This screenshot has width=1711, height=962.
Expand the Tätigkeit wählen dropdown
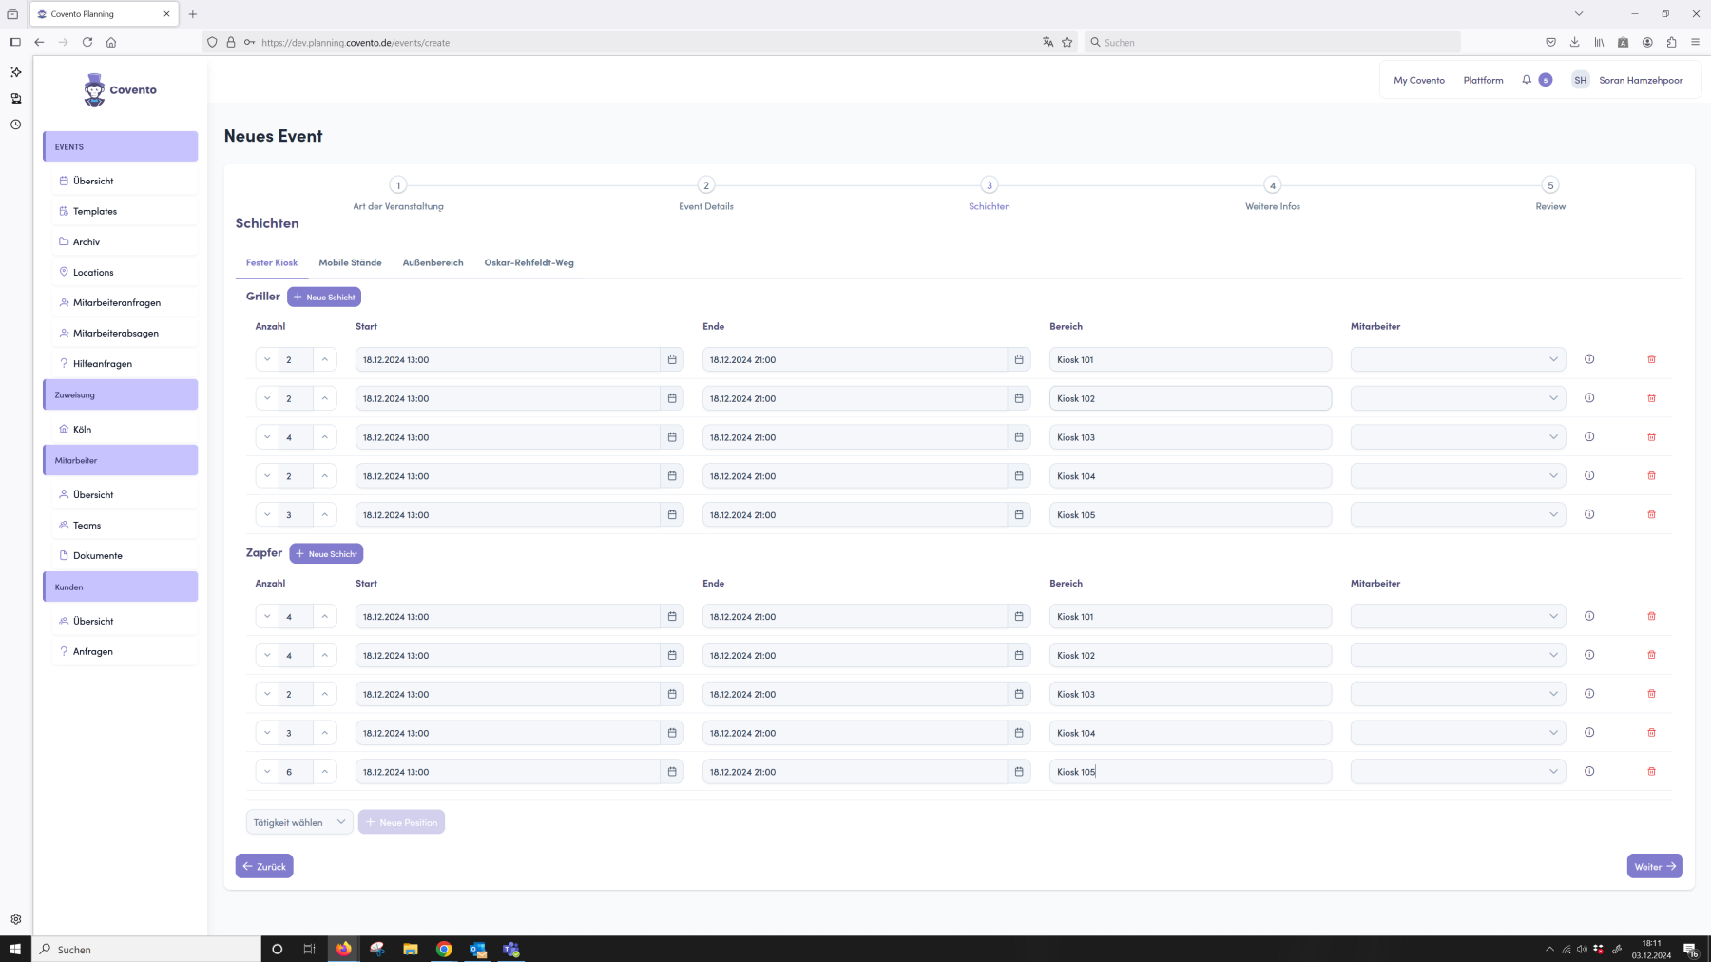[299, 822]
